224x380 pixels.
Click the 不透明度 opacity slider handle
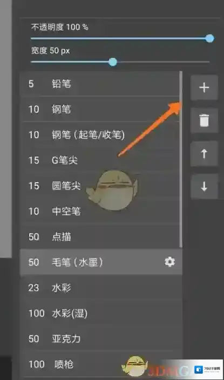pos(210,38)
